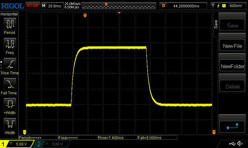The height and width of the screenshot is (148, 248).
Task: Select the +Width measurement icon
Action: (10, 104)
